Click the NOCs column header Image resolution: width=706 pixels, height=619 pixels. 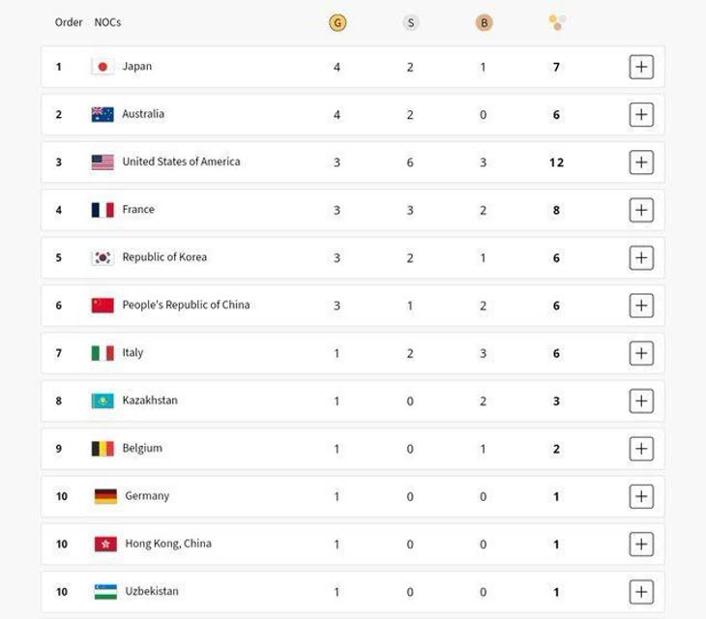coord(107,22)
